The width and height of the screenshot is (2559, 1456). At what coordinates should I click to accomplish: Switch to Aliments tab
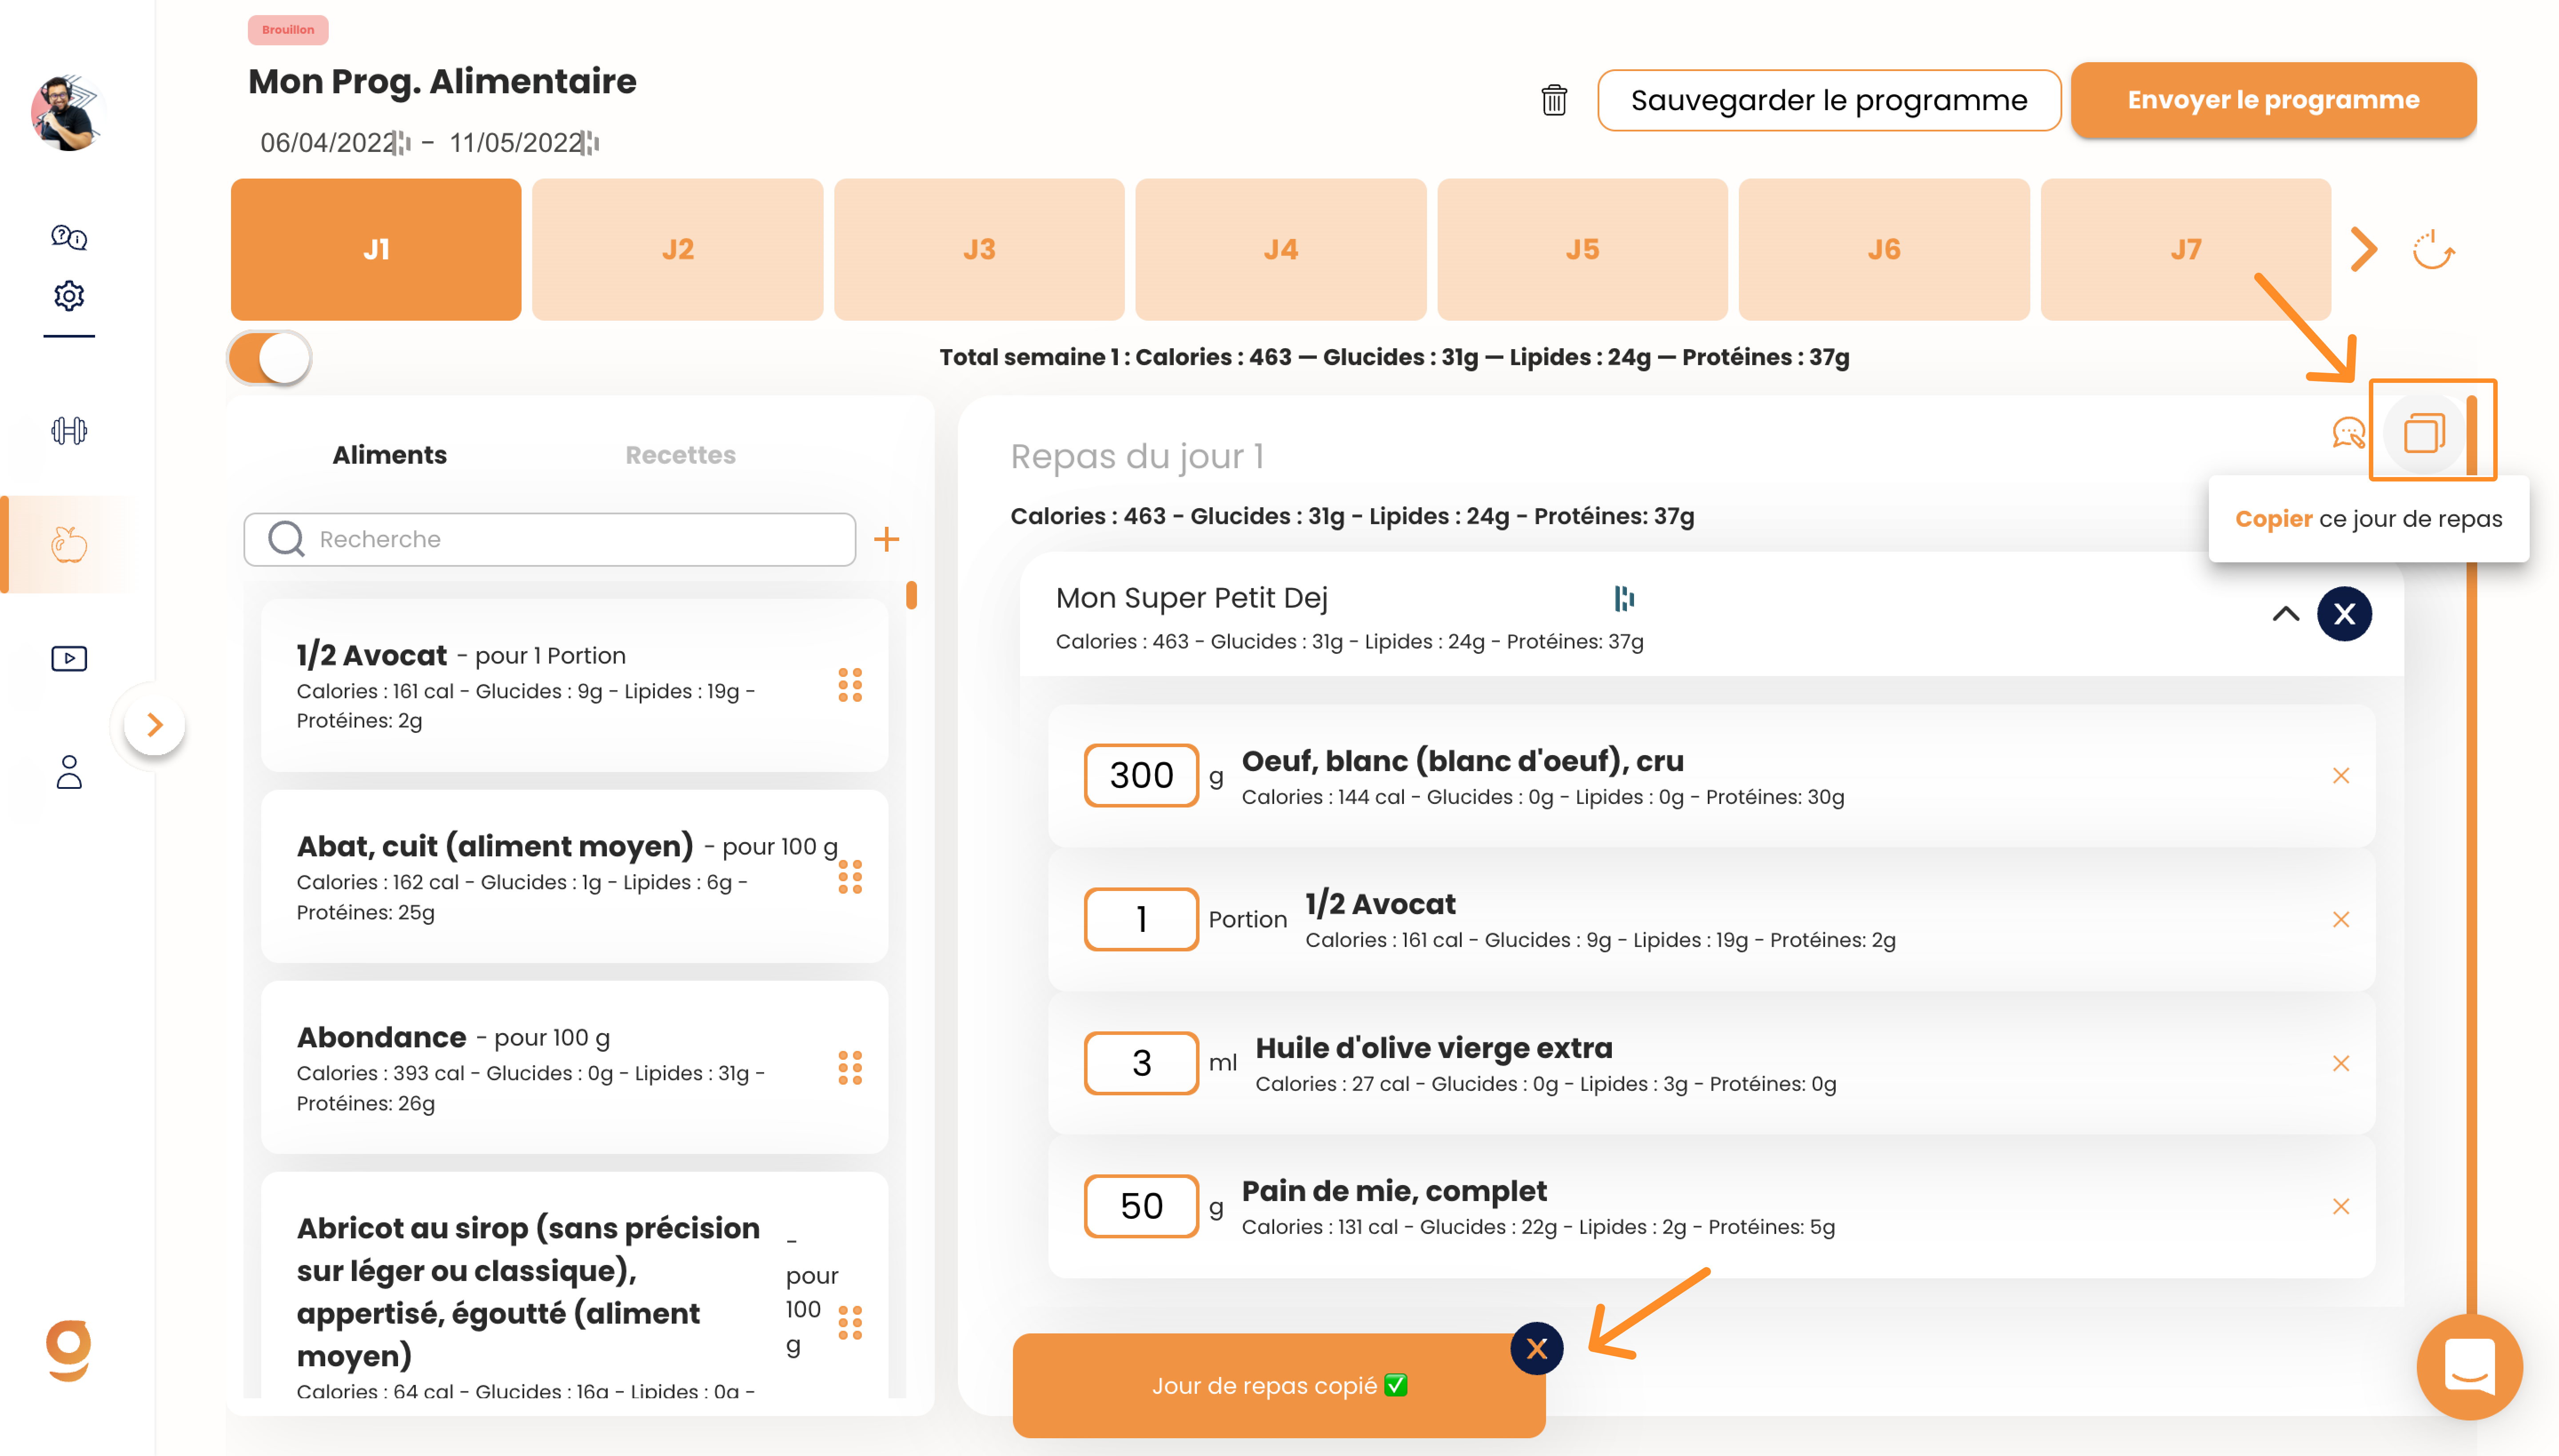(389, 455)
